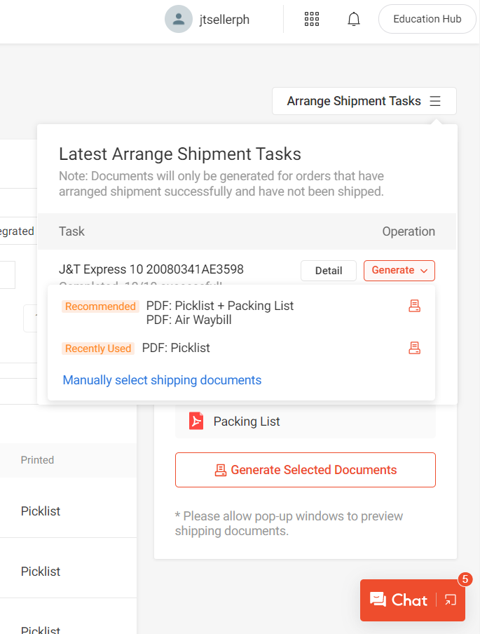Expand the Generate dropdown
Screen dimensions: 480x634
click(x=399, y=270)
